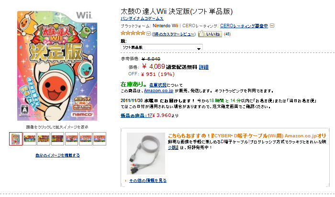Open the Amazon.co.jp seller link
Screen dimensions: 335x197
click(158, 91)
